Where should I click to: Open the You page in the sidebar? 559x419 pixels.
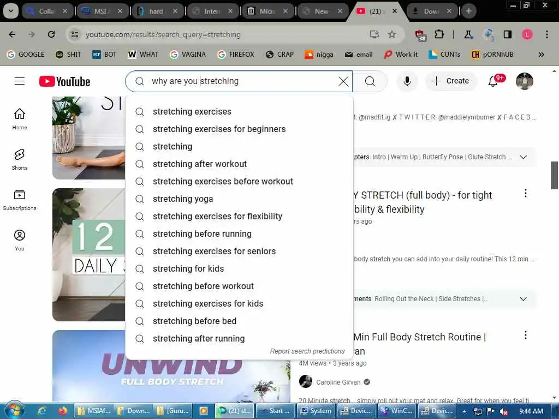(20, 240)
